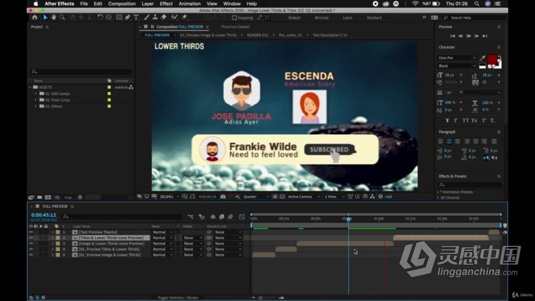This screenshot has height=301, width=535.
Task: Click the current time 0:00:45:12 display
Action: [43, 215]
